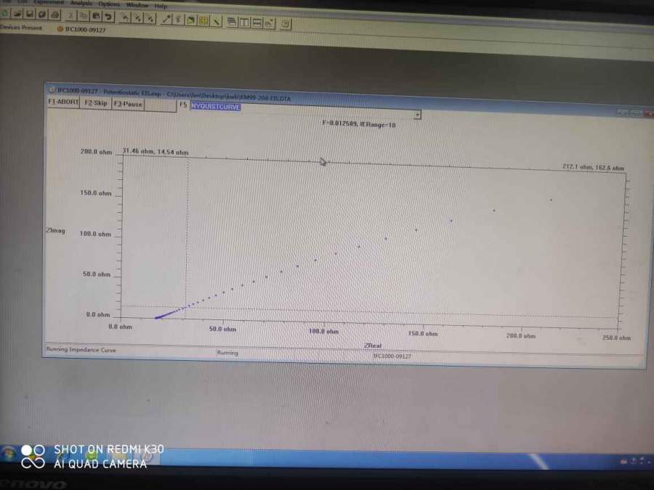The width and height of the screenshot is (654, 490).
Task: Click the yellow grid toolbar icon
Action: [x=203, y=20]
